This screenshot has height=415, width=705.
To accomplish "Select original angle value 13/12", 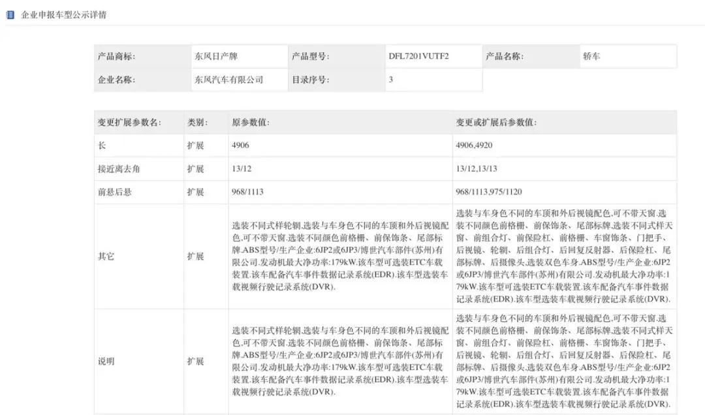I will 242,168.
